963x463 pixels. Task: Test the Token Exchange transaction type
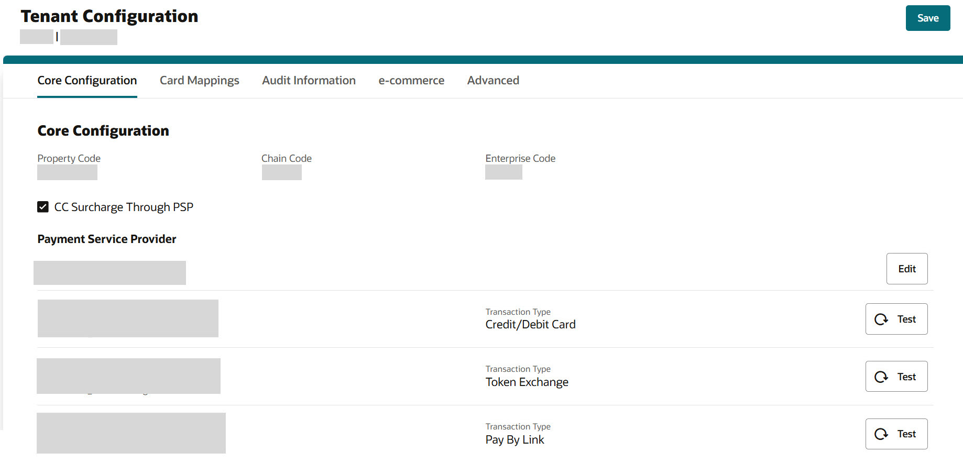tap(896, 377)
